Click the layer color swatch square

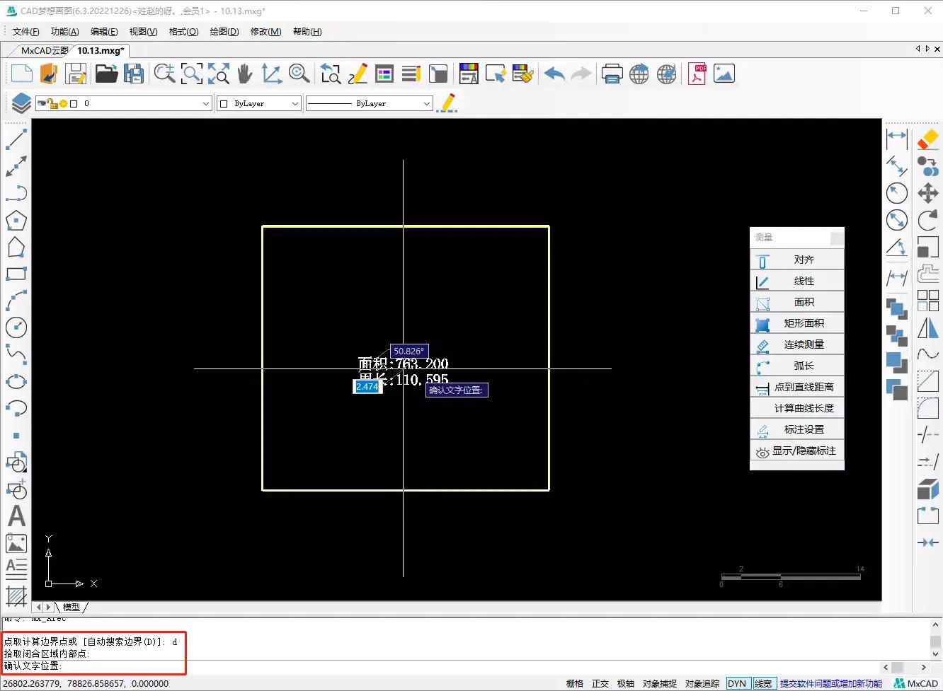[x=74, y=103]
